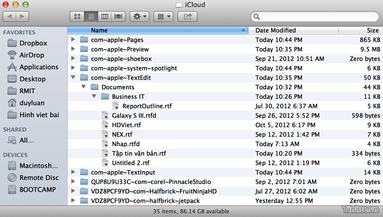This screenshot has width=383, height=217.
Task: Open AirDrop in the sidebar
Action: [26, 55]
